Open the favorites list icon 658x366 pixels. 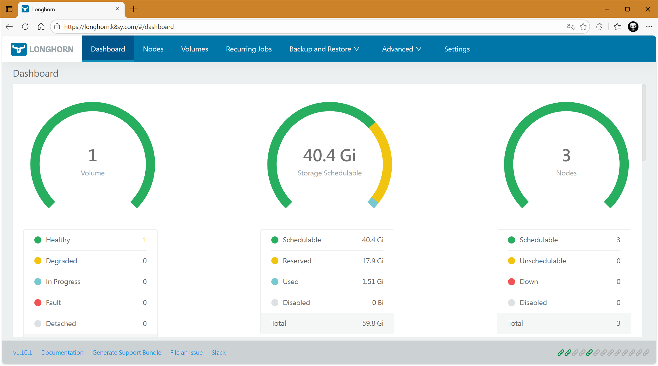[617, 27]
